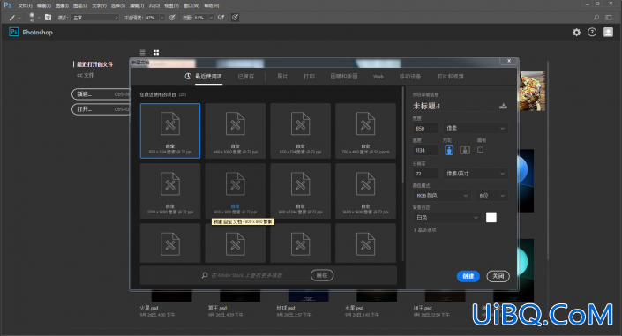
Task: Click the blue 创建 button
Action: pyautogui.click(x=468, y=276)
